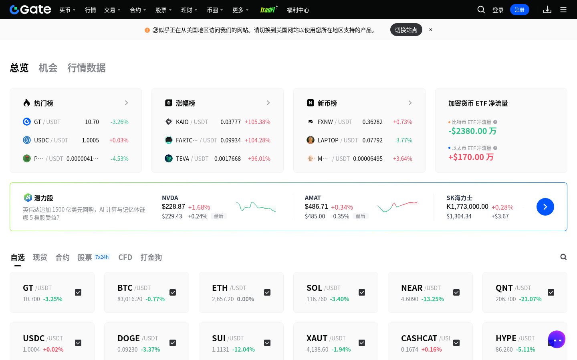
Task: Click the TradFi logo link
Action: tap(268, 10)
